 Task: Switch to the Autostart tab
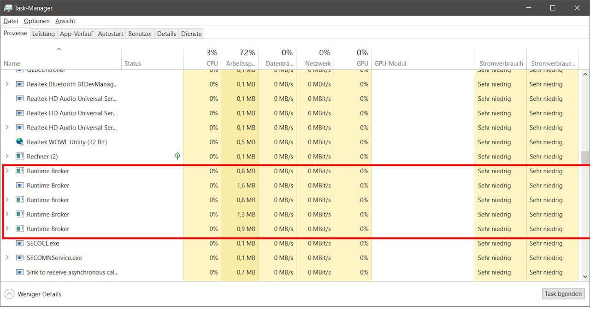(x=110, y=33)
